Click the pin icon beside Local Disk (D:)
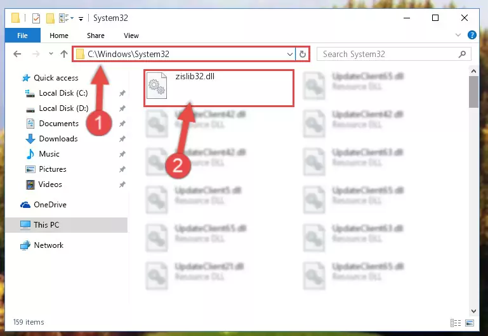Screen dimensions: 488x336 coord(122,108)
